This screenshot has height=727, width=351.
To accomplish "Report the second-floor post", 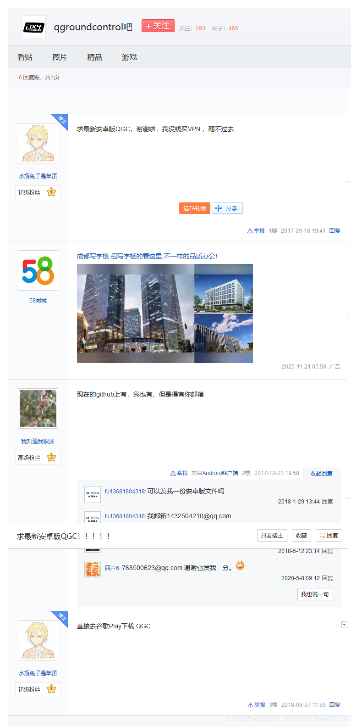I will coord(179,473).
